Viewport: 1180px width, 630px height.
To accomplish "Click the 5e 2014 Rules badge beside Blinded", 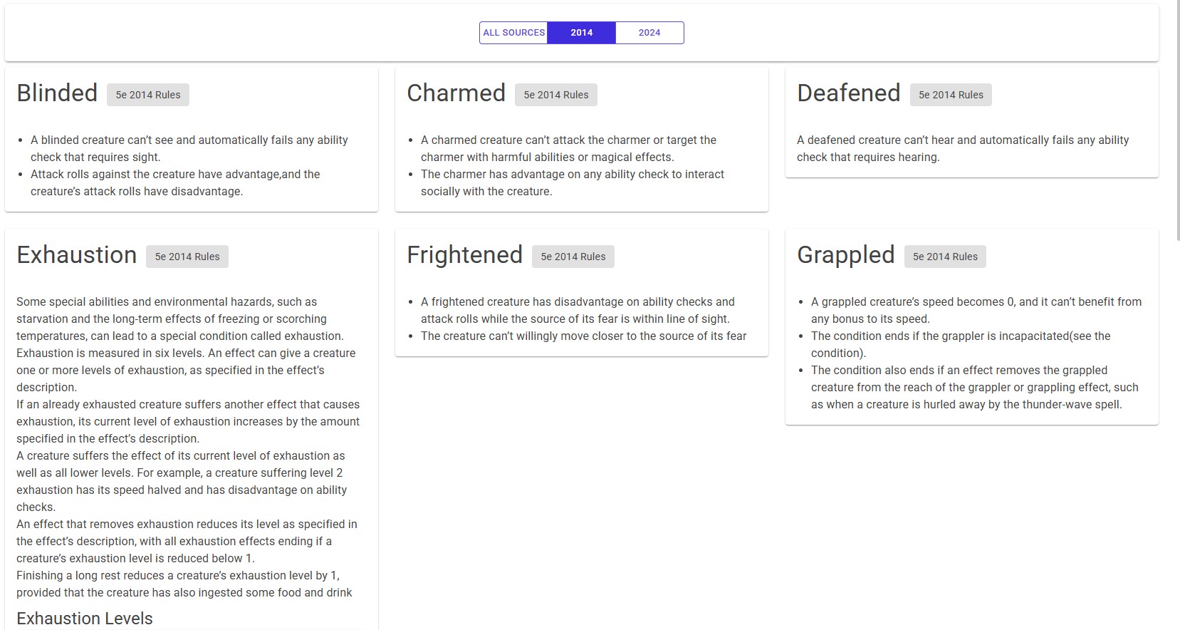I will pos(147,94).
